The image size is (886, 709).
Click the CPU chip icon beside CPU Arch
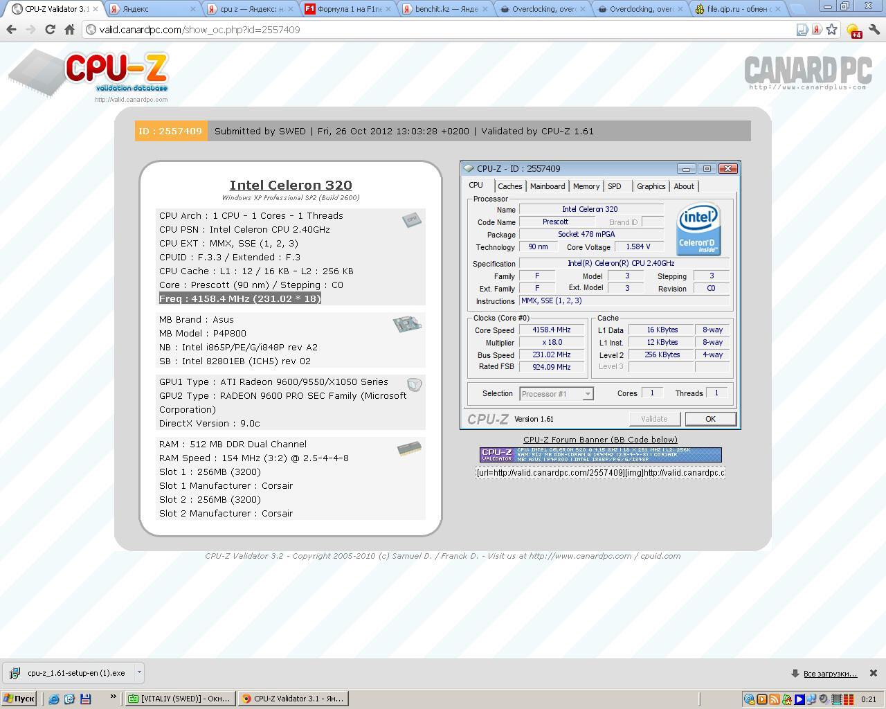click(x=412, y=219)
